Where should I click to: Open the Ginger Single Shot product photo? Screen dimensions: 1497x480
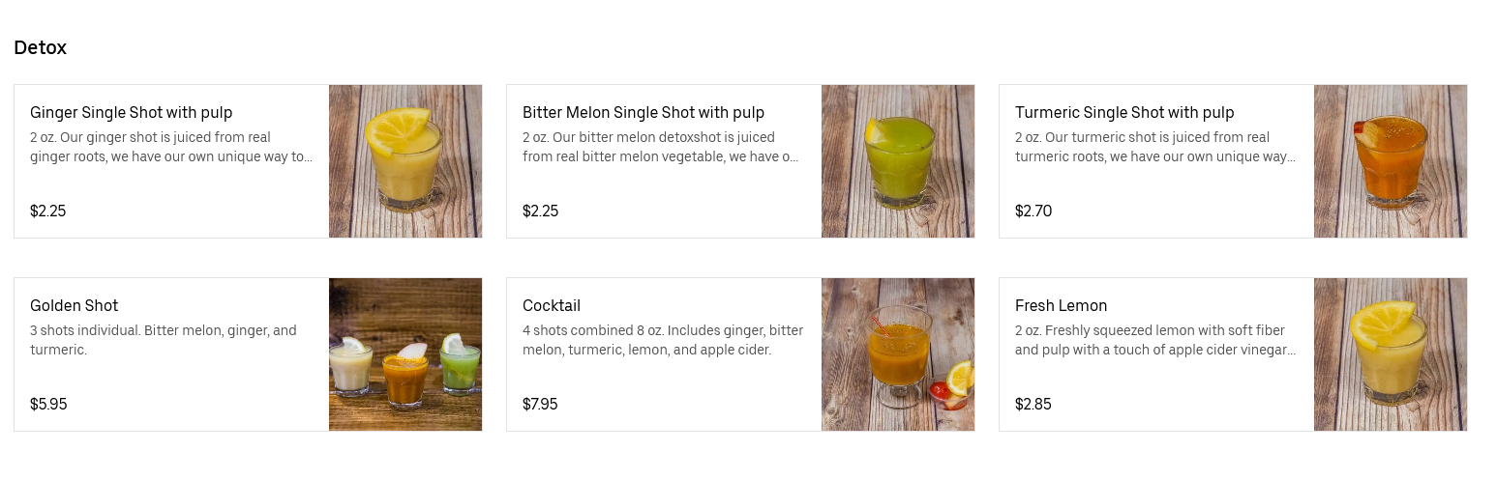tap(405, 161)
